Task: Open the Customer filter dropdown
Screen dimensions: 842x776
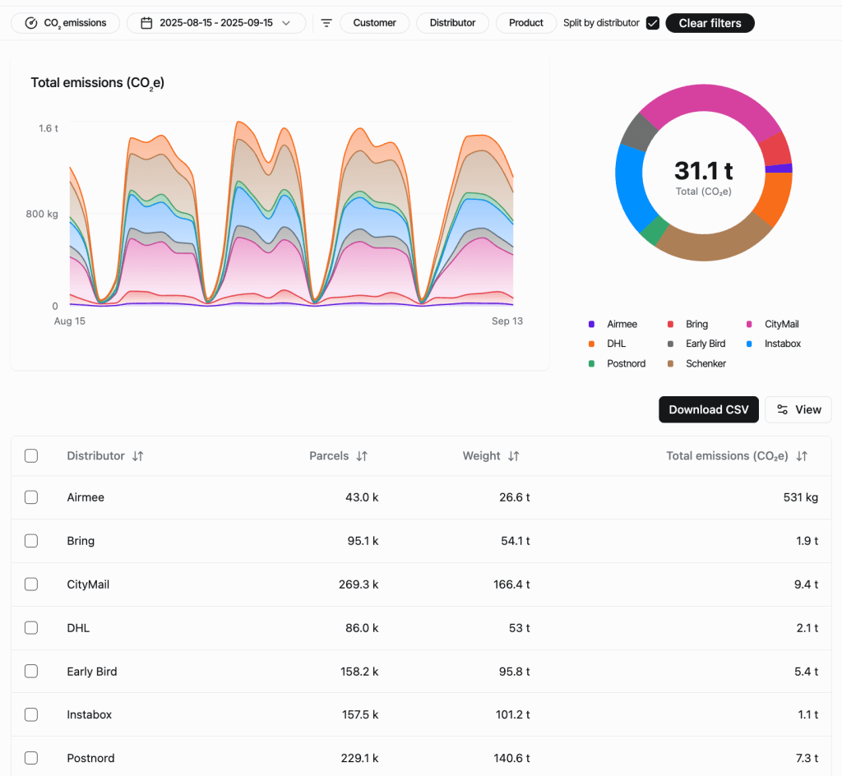Action: [x=374, y=23]
